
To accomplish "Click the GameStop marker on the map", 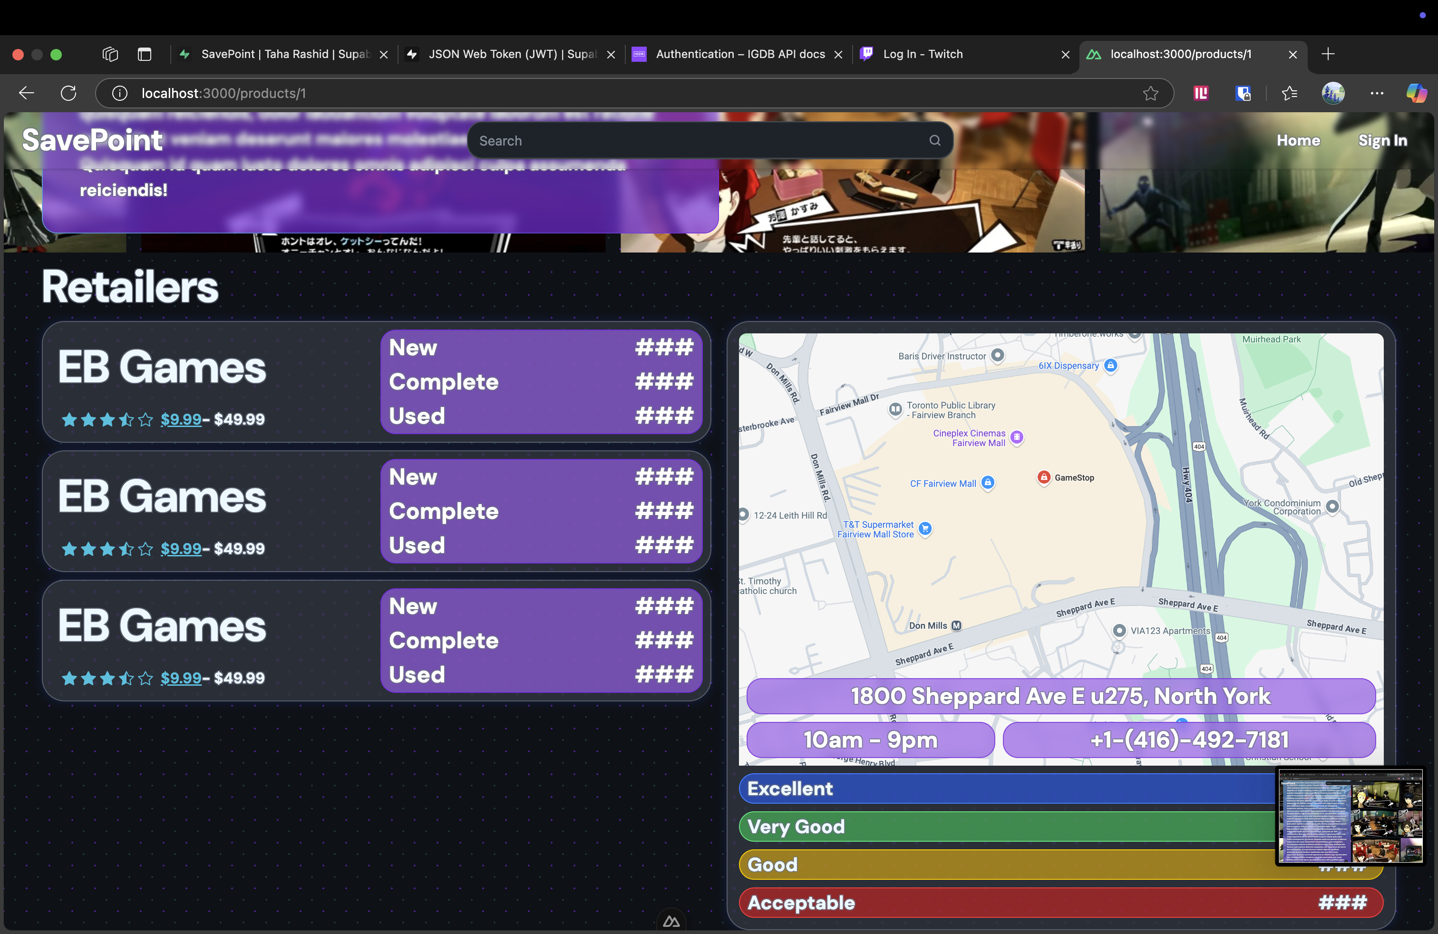I will [x=1045, y=477].
